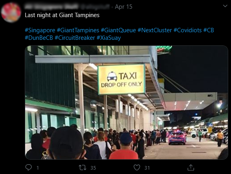The image size is (231, 174).
Task: Open the blurred profile avatar
Action: (11, 12)
